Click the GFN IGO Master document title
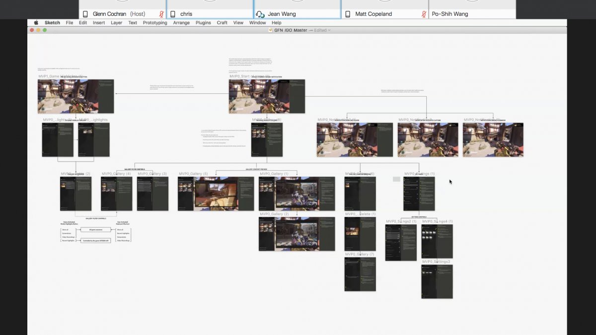 (x=291, y=30)
